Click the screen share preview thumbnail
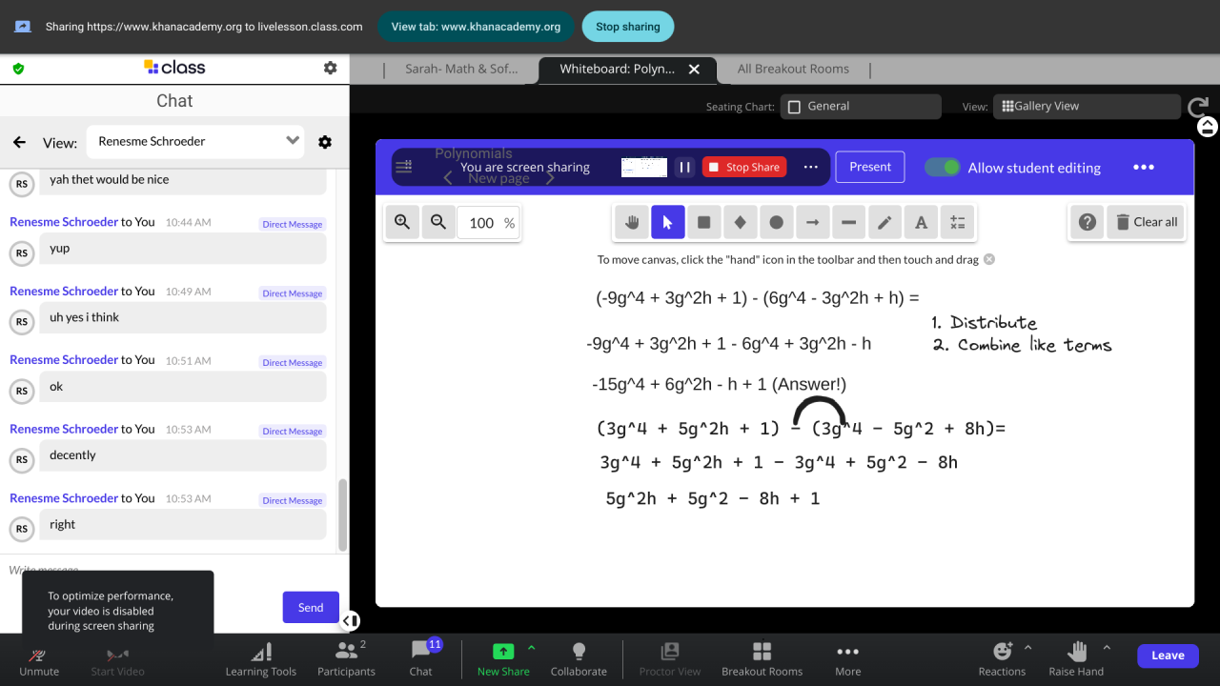 [644, 167]
